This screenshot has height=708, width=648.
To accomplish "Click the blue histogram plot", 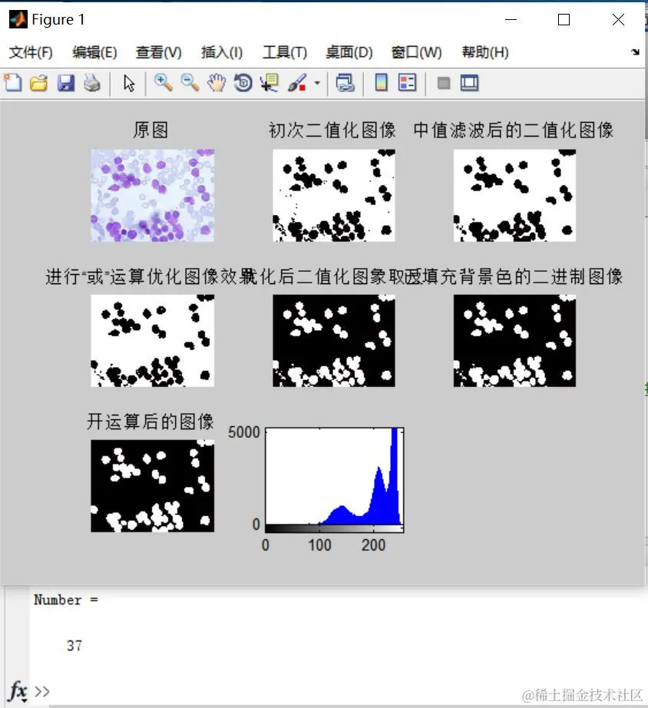I will tap(334, 476).
